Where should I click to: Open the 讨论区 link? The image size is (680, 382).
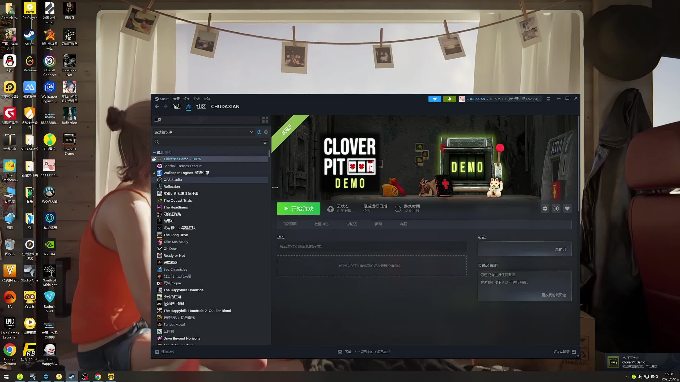coord(351,224)
